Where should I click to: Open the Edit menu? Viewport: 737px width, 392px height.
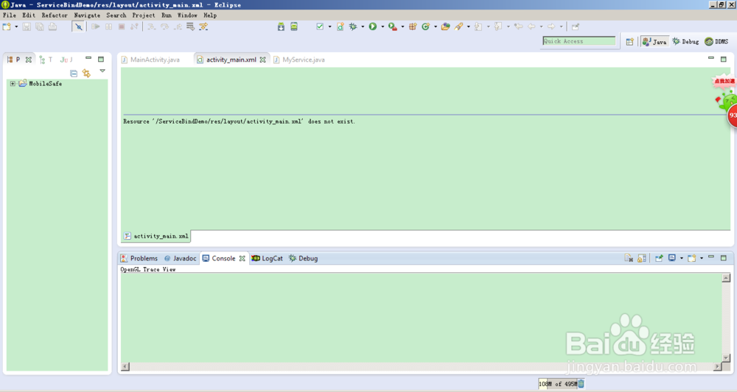(x=29, y=15)
